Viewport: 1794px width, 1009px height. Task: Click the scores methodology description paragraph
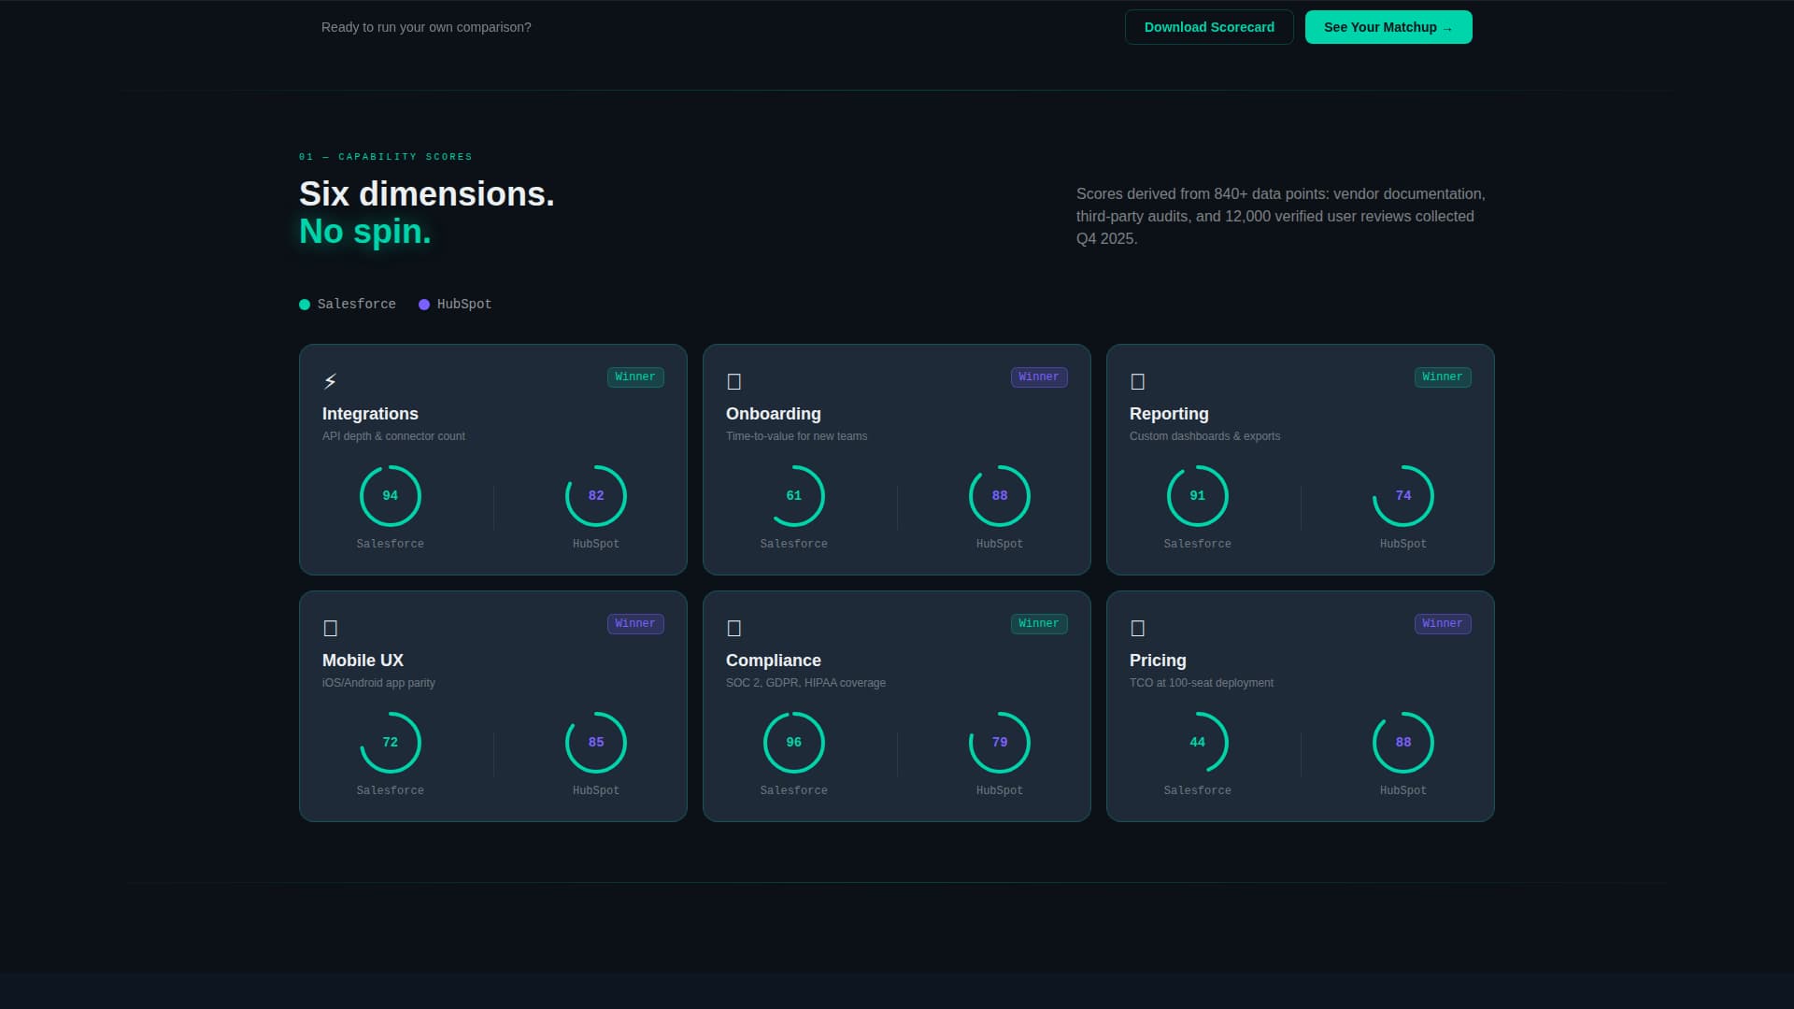(1281, 216)
